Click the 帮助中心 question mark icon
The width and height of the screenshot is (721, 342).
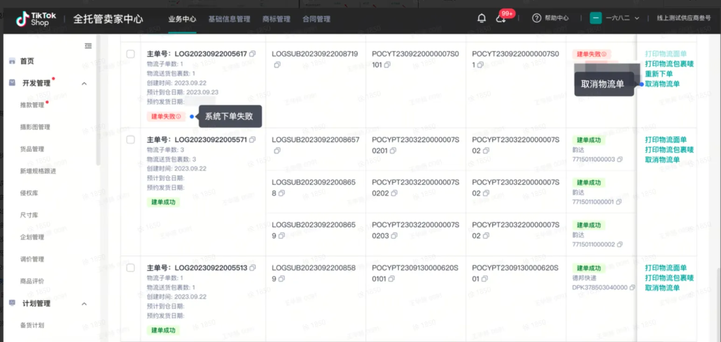(x=537, y=18)
